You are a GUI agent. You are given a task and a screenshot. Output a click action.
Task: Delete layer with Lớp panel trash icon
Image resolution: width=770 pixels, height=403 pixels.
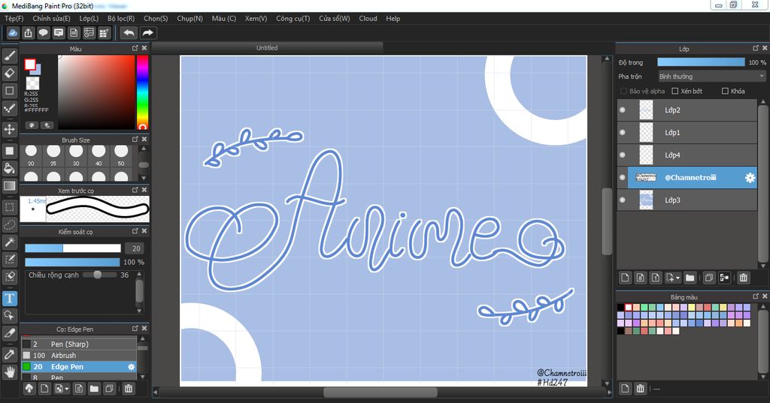point(744,278)
